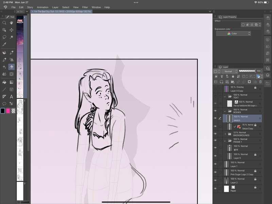Select the black main color swatch
272x204 pixels.
pos(3,111)
